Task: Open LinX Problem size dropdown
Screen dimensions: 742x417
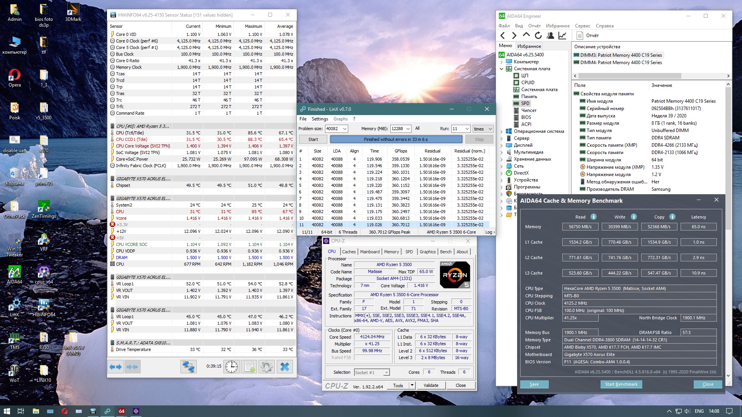Action: click(x=345, y=129)
